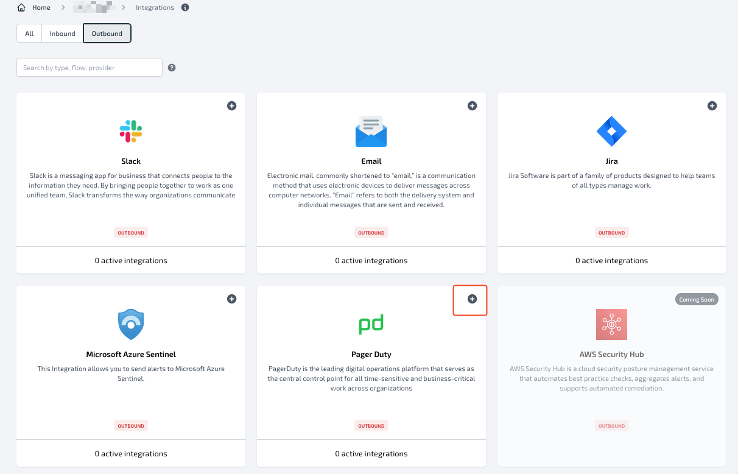Screen dimensions: 738x474
Task: Click OUTBOUND tag on Jira card
Action: (x=611, y=233)
